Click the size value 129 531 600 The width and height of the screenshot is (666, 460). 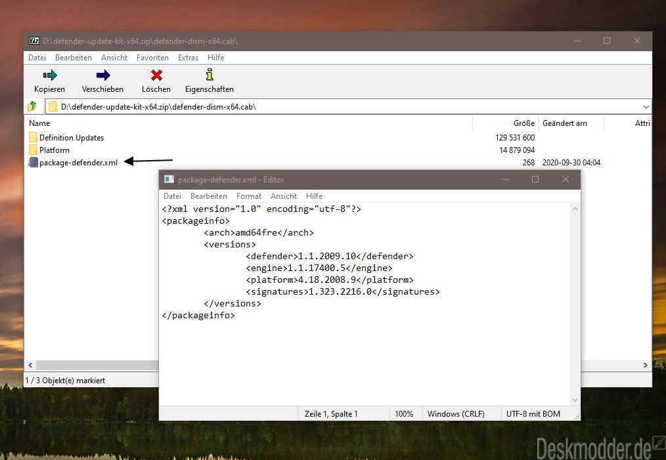[515, 138]
